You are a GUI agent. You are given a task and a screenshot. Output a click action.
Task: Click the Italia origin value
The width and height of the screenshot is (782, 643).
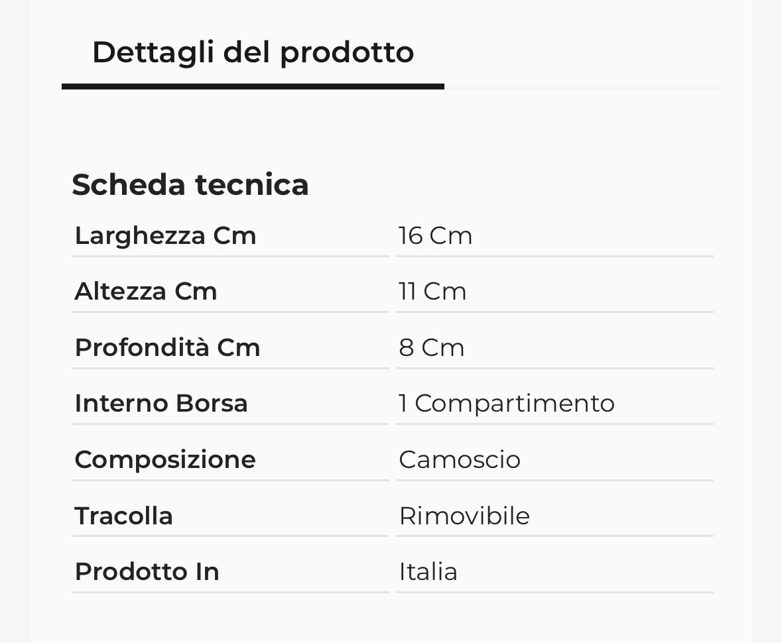tap(428, 571)
